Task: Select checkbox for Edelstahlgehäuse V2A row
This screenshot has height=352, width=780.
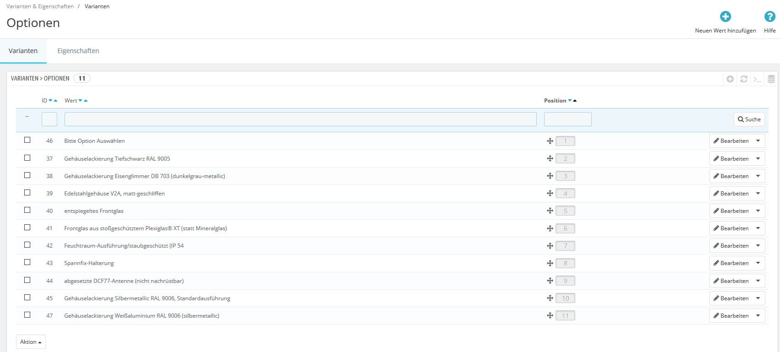Action: click(x=27, y=193)
